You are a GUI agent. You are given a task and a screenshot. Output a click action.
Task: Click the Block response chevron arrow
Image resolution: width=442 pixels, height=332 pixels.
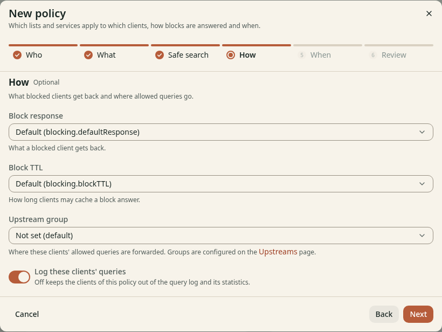pyautogui.click(x=422, y=132)
